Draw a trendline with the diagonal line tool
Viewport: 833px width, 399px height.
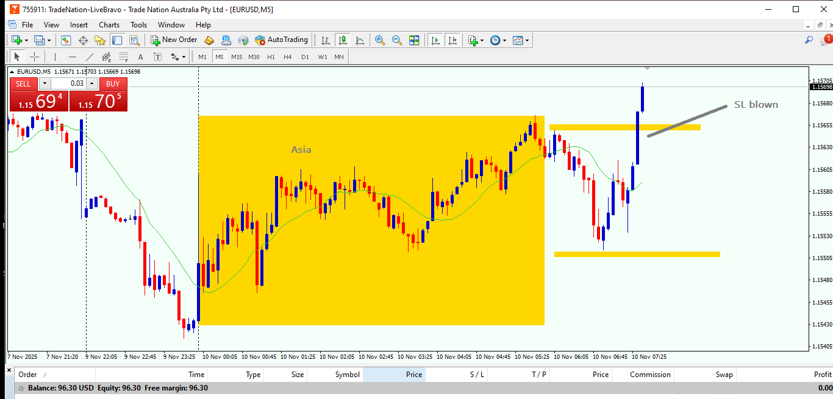(x=90, y=57)
